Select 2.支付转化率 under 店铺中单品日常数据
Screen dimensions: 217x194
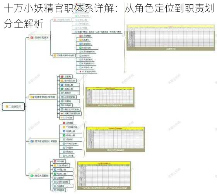coord(68,81)
